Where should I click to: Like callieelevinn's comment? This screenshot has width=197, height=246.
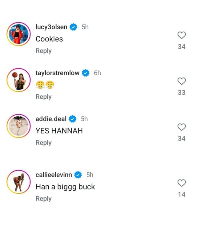(182, 183)
